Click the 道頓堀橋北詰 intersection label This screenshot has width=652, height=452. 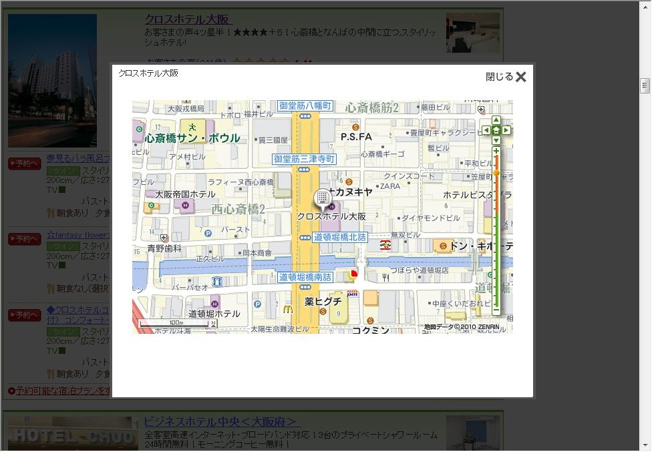tap(340, 237)
